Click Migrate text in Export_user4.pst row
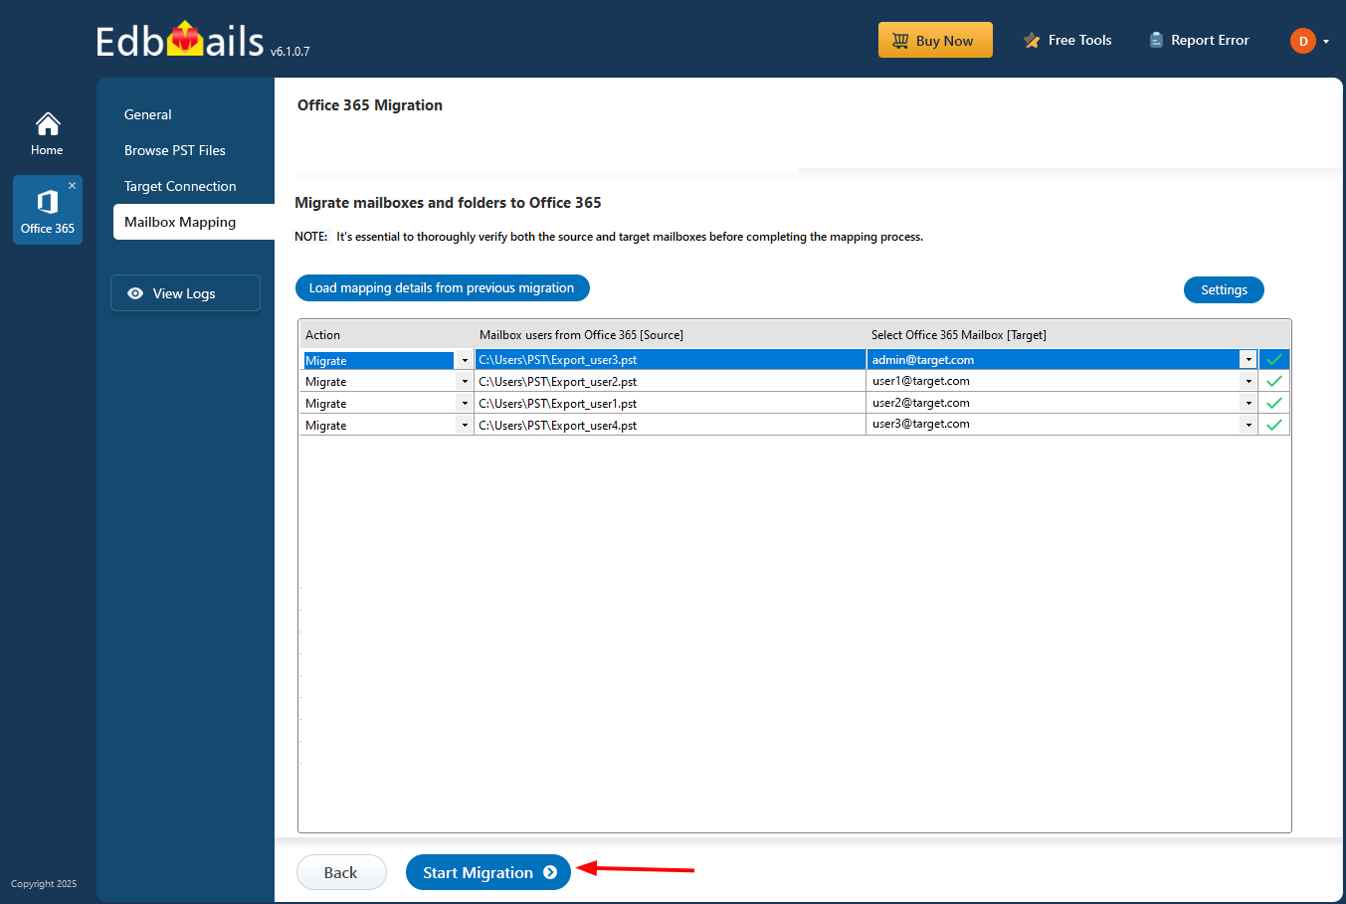This screenshot has height=904, width=1346. tap(326, 426)
